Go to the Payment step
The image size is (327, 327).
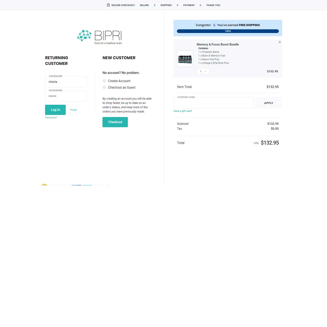pos(189,5)
